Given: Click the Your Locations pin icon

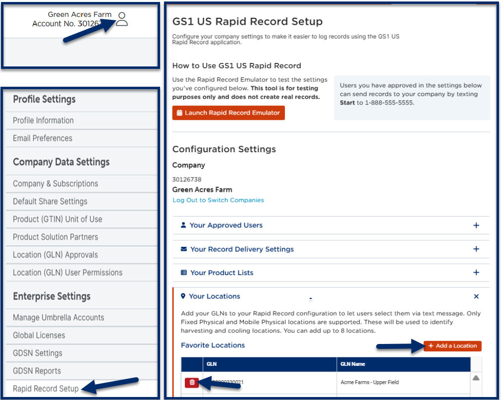Looking at the screenshot, I should (183, 296).
